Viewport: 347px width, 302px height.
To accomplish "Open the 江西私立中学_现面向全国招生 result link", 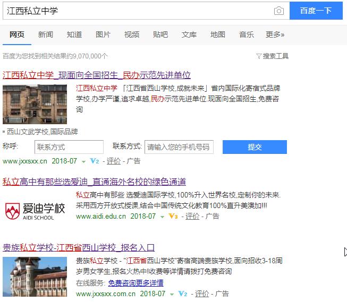I will pyautogui.click(x=97, y=75).
